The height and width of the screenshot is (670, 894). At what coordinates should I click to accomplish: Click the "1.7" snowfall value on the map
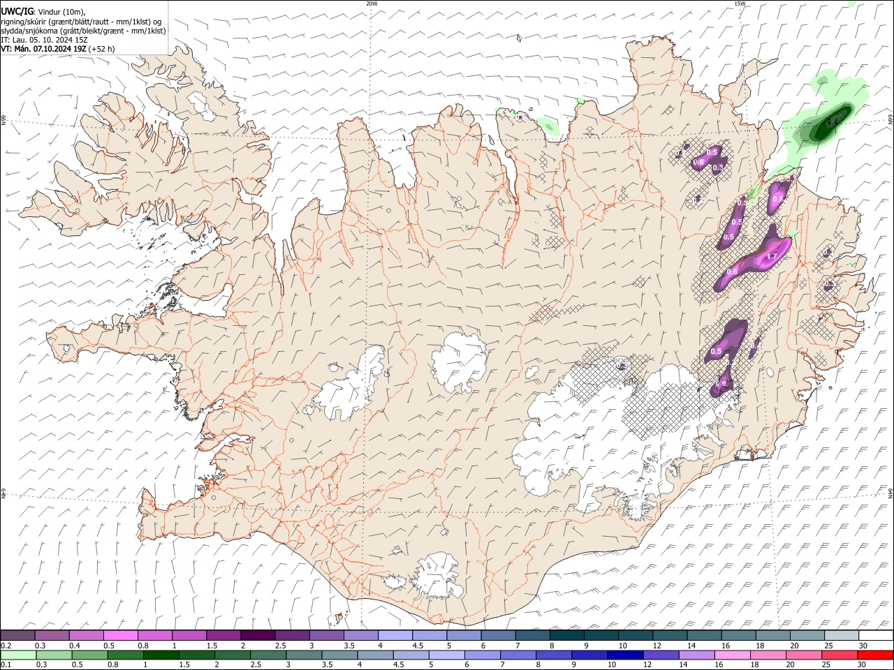(772, 258)
